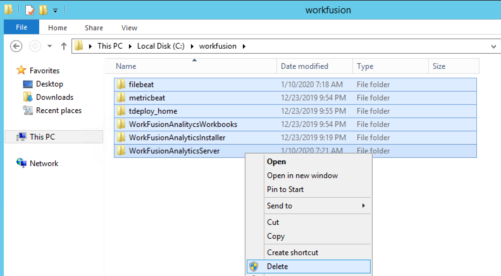Switch to the Home ribbon tab
501x276 pixels.
click(x=58, y=28)
